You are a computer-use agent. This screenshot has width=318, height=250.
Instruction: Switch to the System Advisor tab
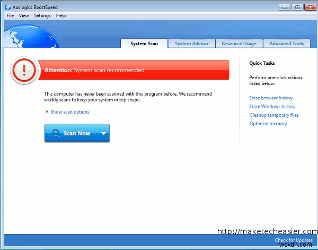coord(192,44)
